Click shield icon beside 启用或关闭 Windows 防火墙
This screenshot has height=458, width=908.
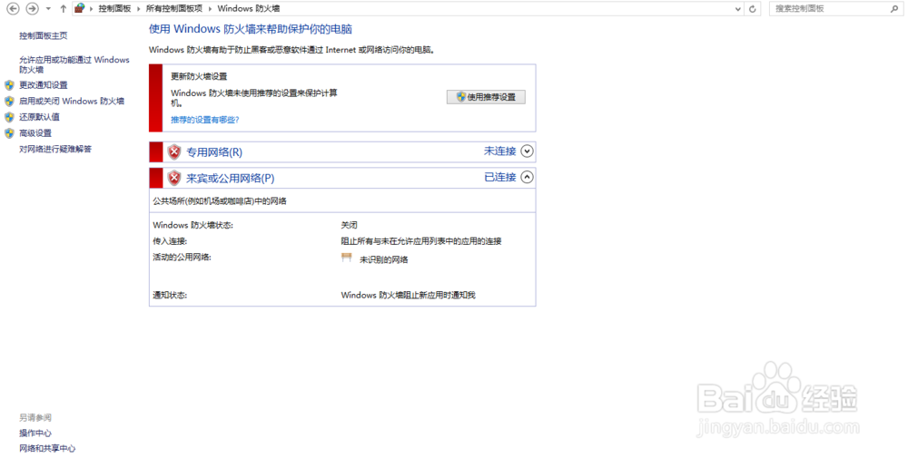pyautogui.click(x=9, y=102)
